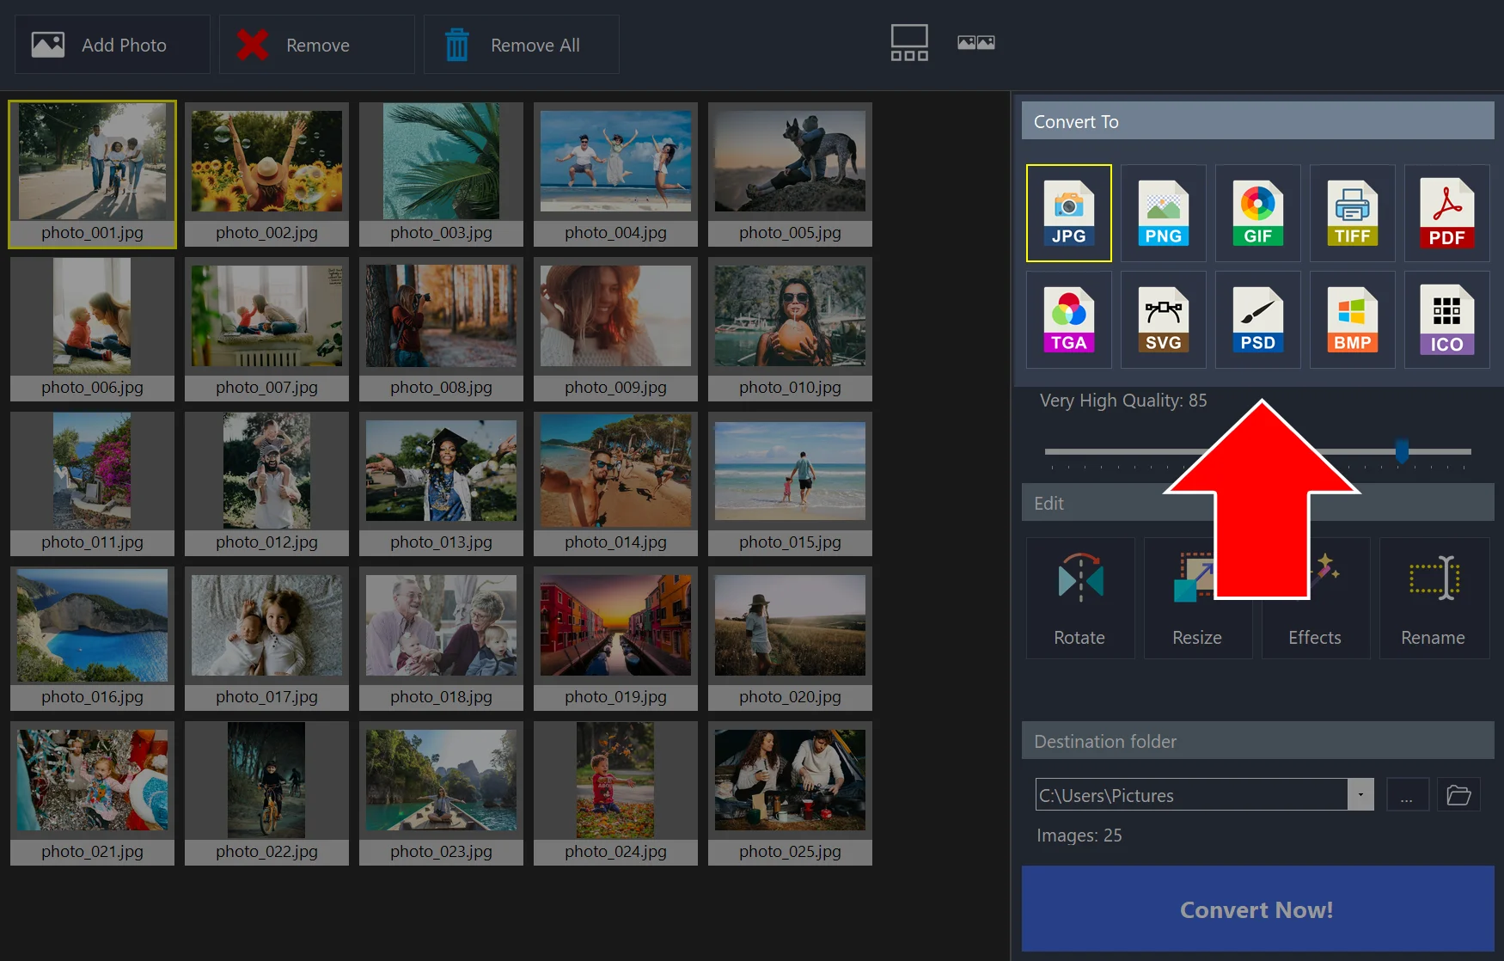Switch to side-by-side image view
The height and width of the screenshot is (961, 1504).
click(x=976, y=42)
